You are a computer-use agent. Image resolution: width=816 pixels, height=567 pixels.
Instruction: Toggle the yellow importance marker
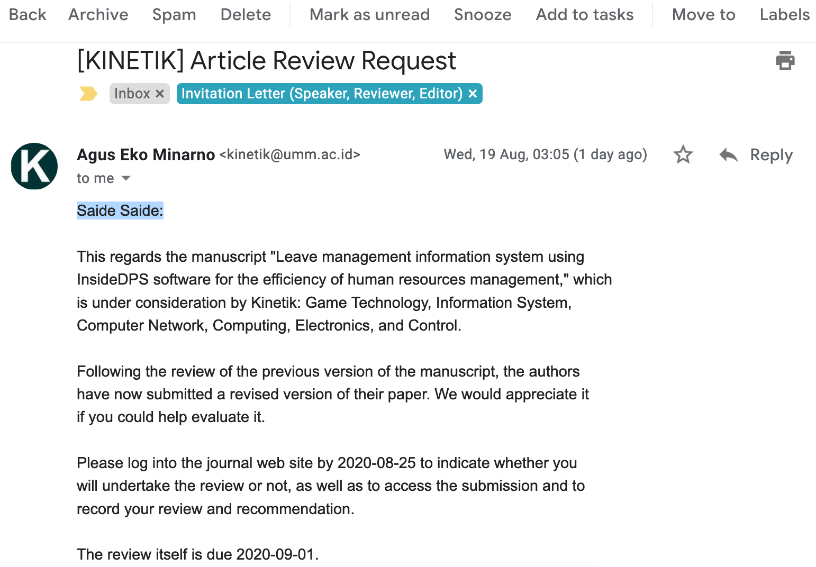point(88,94)
